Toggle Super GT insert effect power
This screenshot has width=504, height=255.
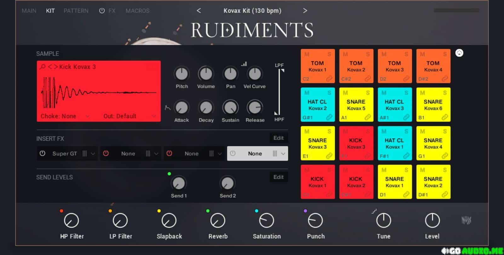click(43, 153)
